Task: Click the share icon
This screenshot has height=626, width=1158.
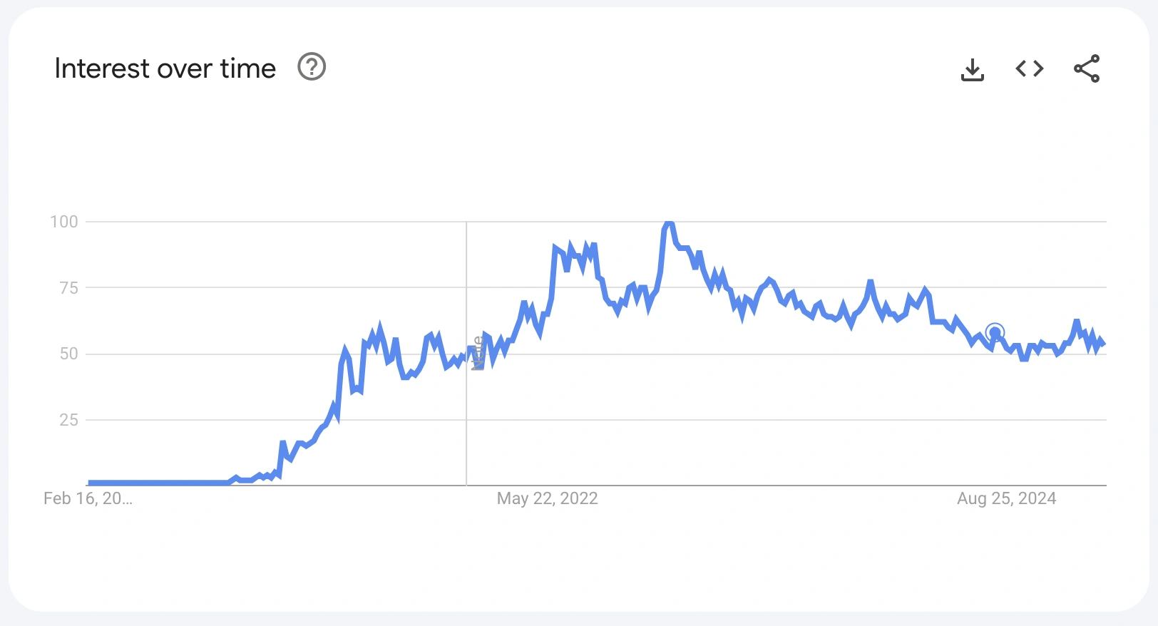Action: click(x=1087, y=68)
